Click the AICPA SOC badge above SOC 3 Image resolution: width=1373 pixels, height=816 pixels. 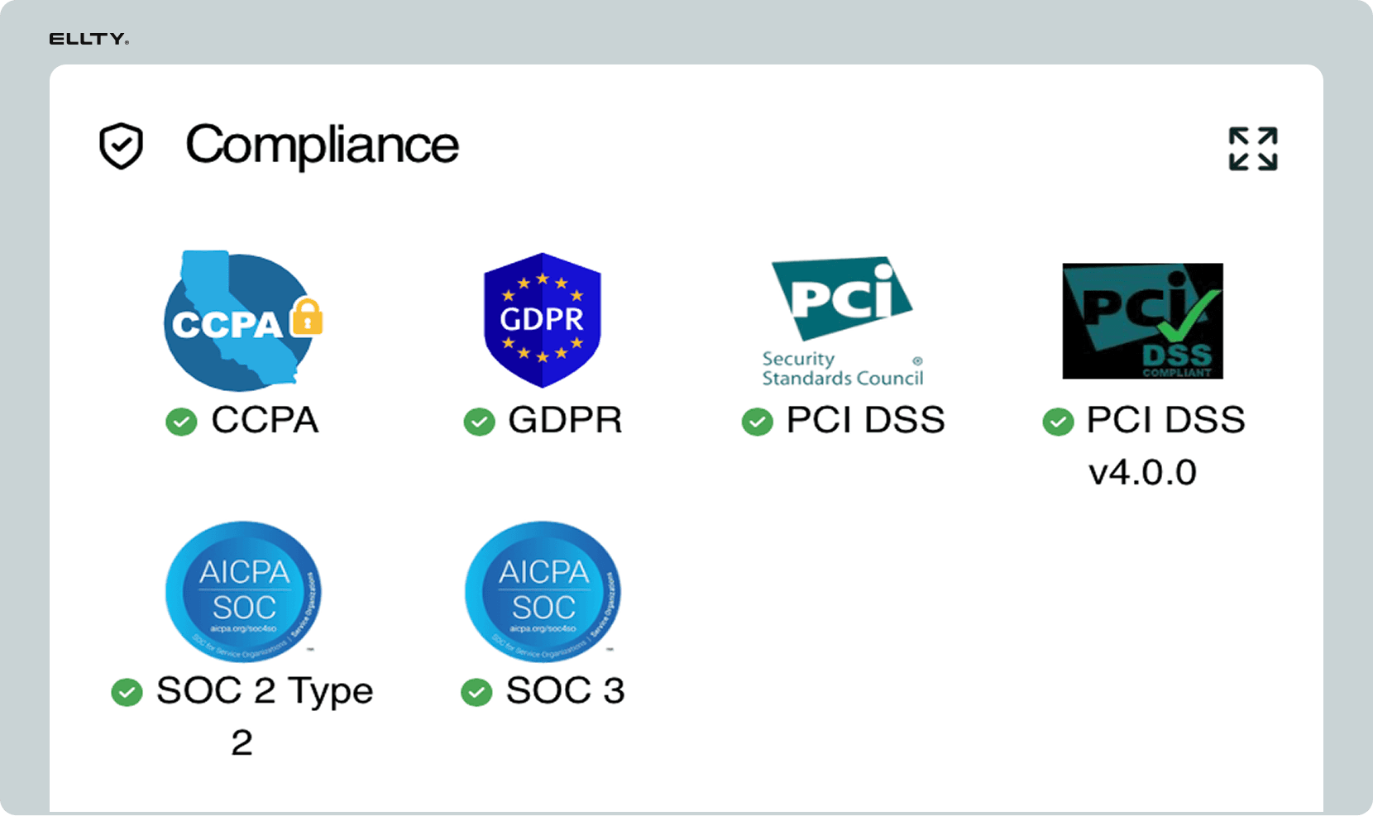(x=543, y=591)
